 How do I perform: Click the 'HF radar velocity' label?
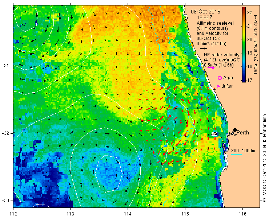221,55
